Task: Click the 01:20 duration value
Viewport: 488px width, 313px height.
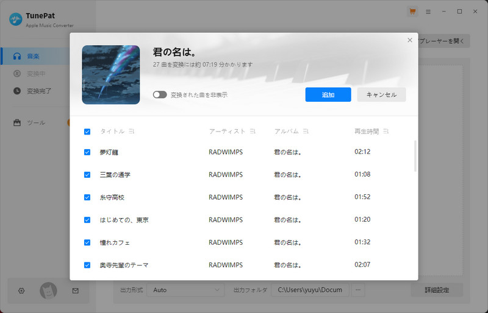Action: click(x=362, y=219)
